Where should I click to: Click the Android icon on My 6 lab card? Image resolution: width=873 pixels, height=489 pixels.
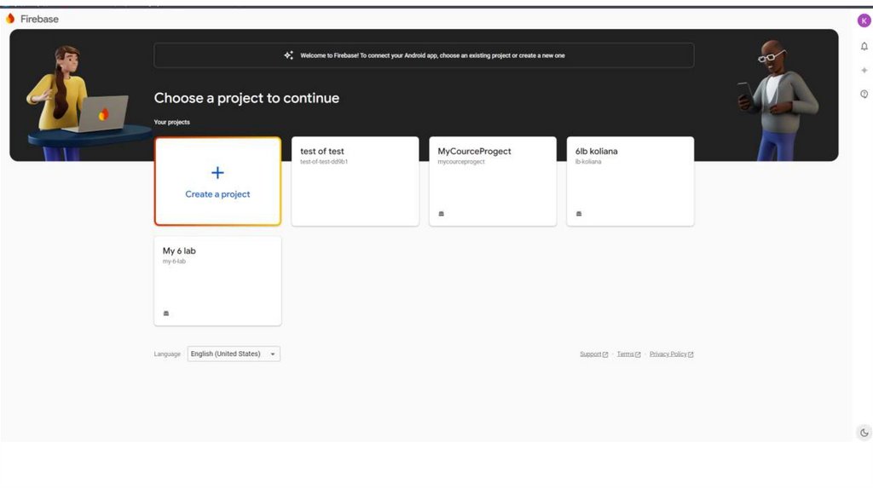click(165, 314)
